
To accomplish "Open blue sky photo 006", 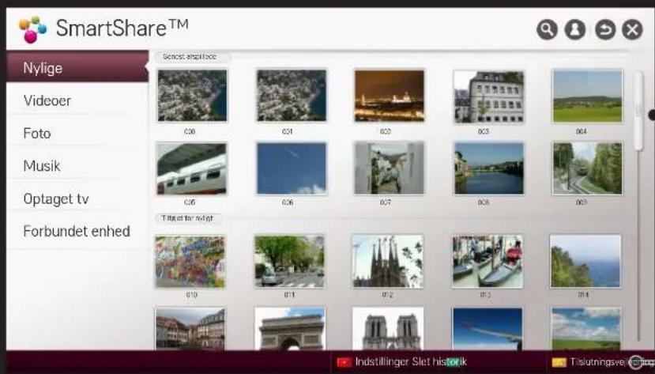I will tap(292, 168).
